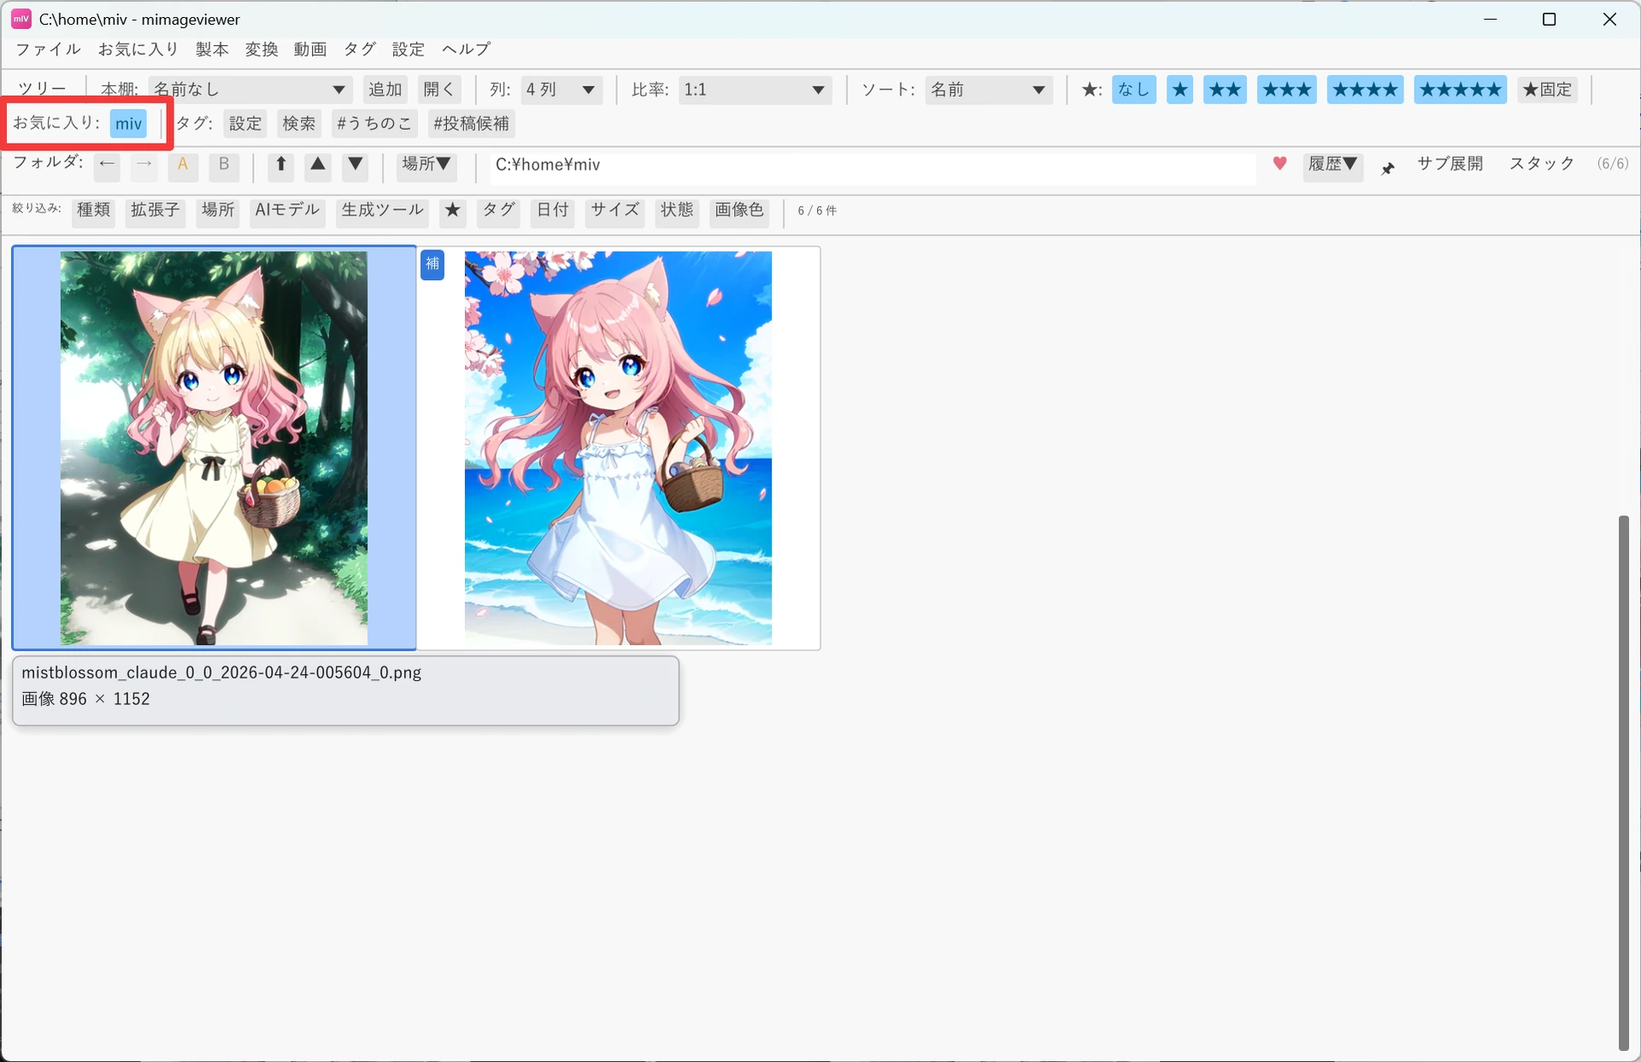This screenshot has height=1062, width=1641.
Task: Select the pink-haired beach girl thumbnail
Action: pos(618,448)
